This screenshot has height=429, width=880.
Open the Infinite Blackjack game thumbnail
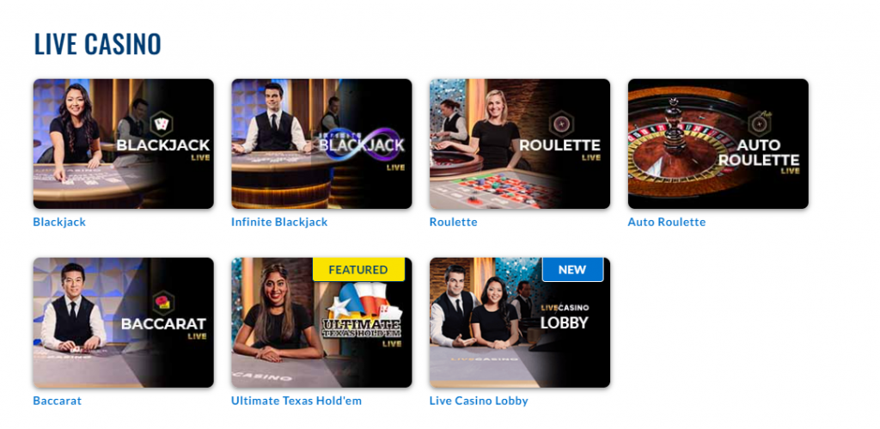pyautogui.click(x=321, y=144)
